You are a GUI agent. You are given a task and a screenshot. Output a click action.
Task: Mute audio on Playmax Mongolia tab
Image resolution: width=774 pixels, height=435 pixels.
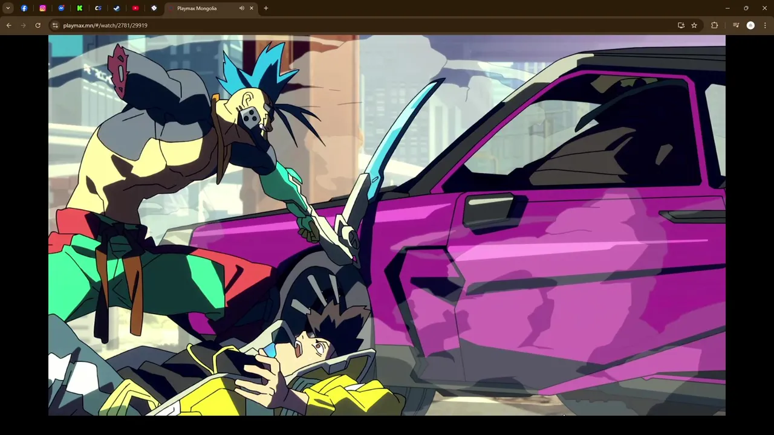pyautogui.click(x=241, y=8)
